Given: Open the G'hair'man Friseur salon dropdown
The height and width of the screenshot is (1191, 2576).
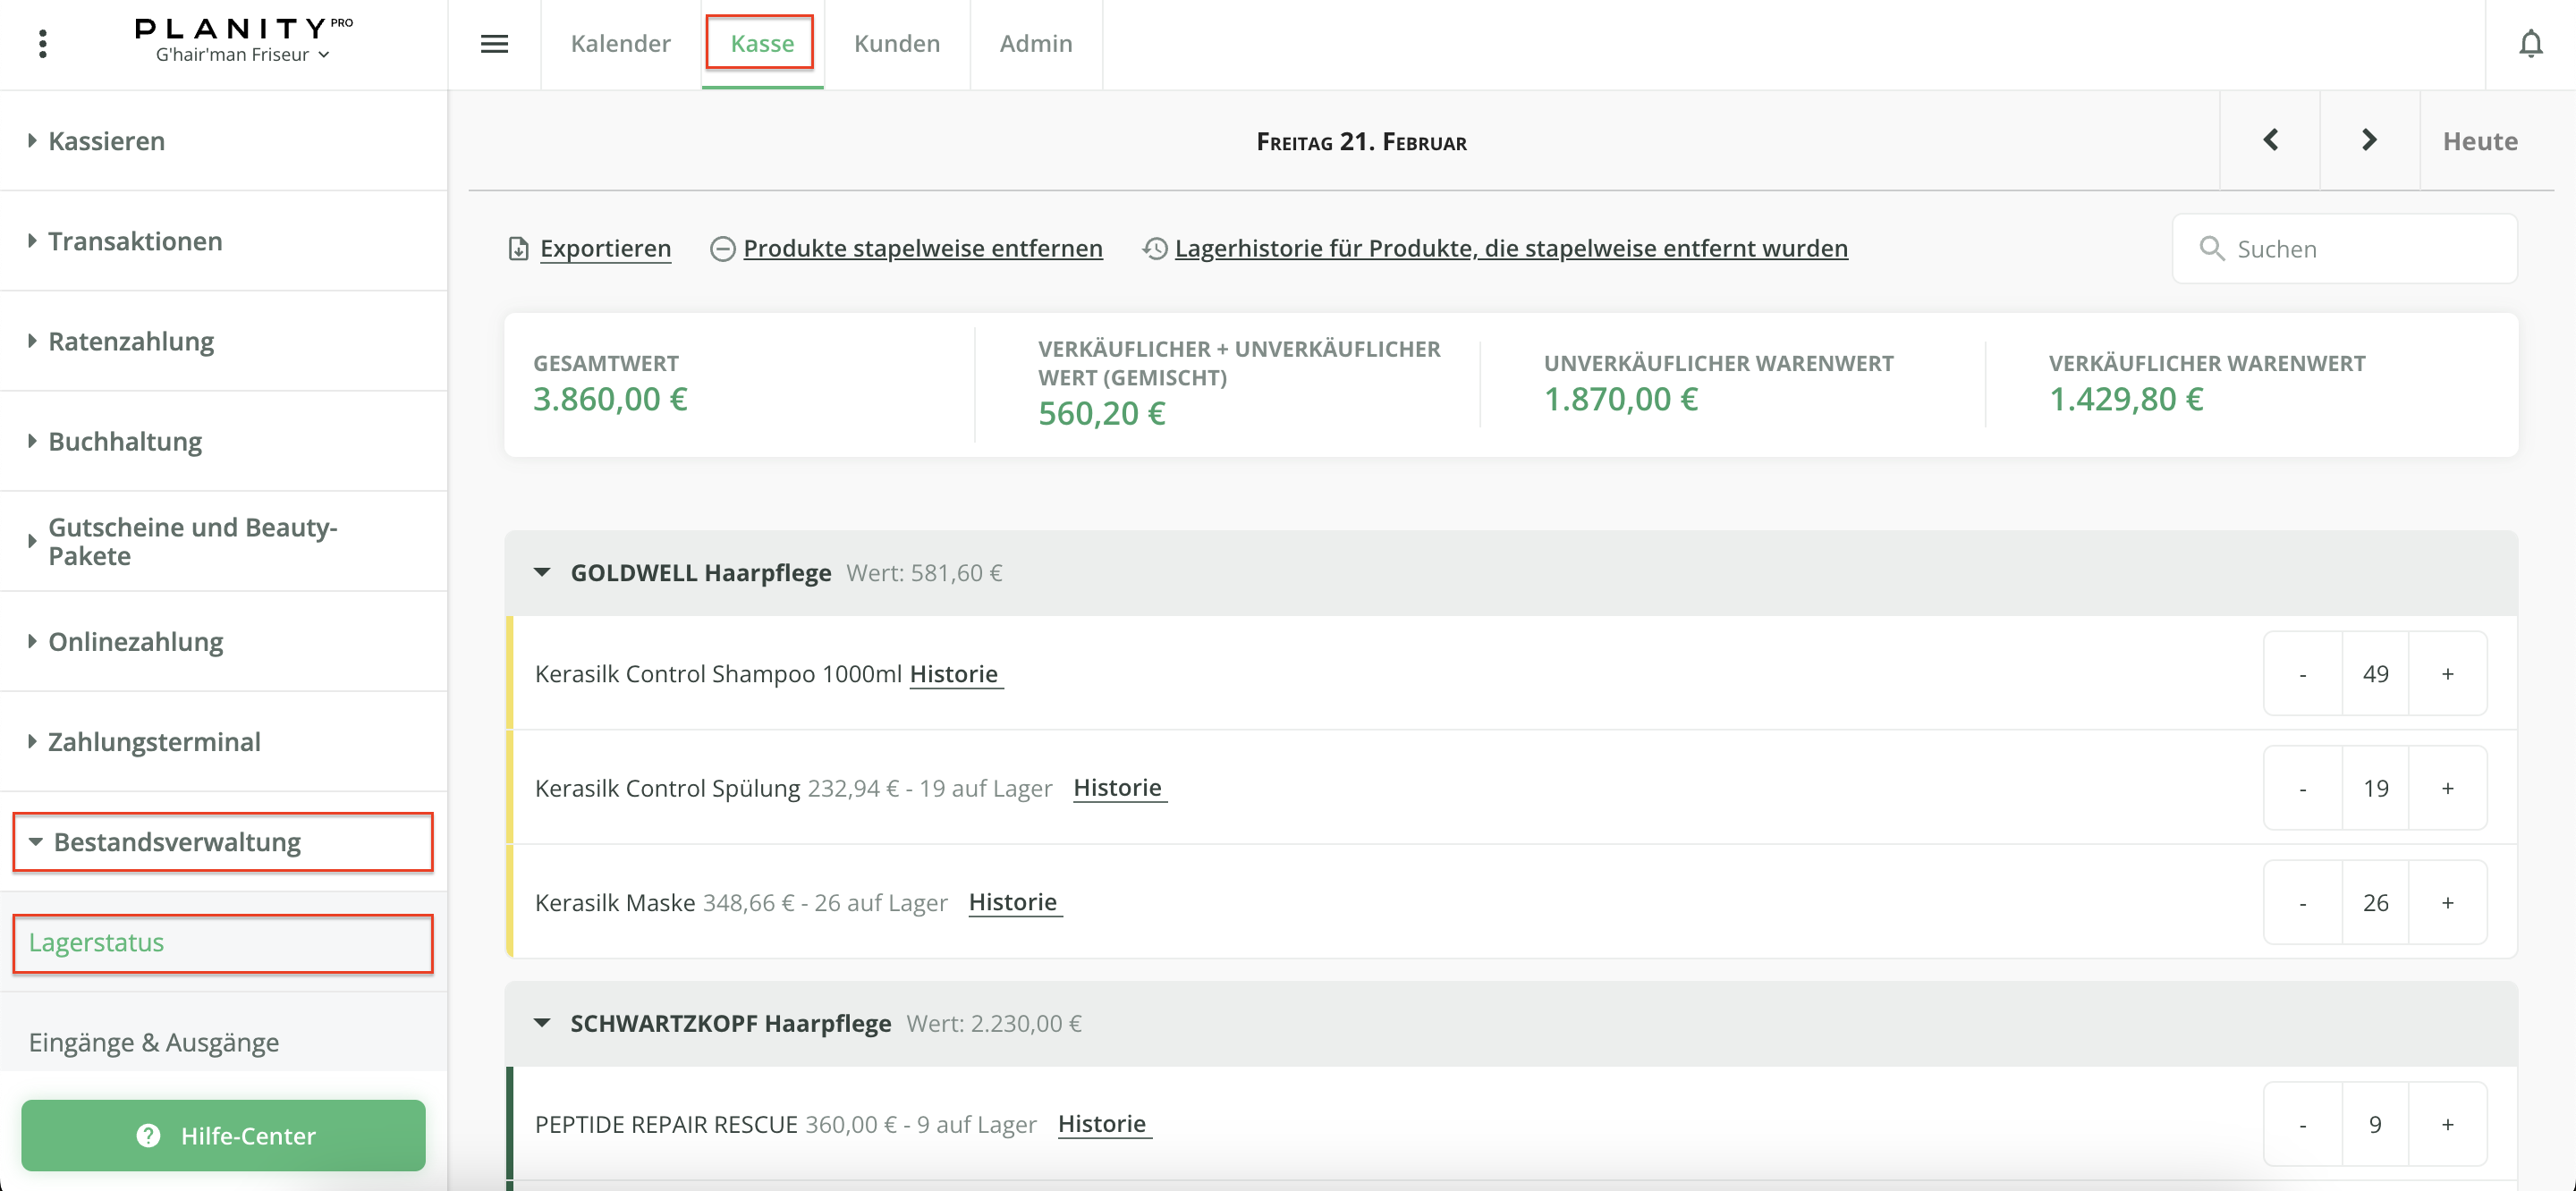Looking at the screenshot, I should coord(242,55).
